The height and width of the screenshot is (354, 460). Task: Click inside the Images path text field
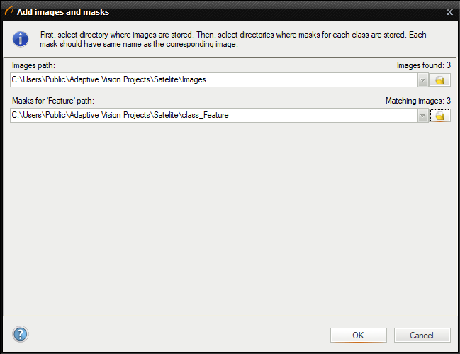[213, 80]
